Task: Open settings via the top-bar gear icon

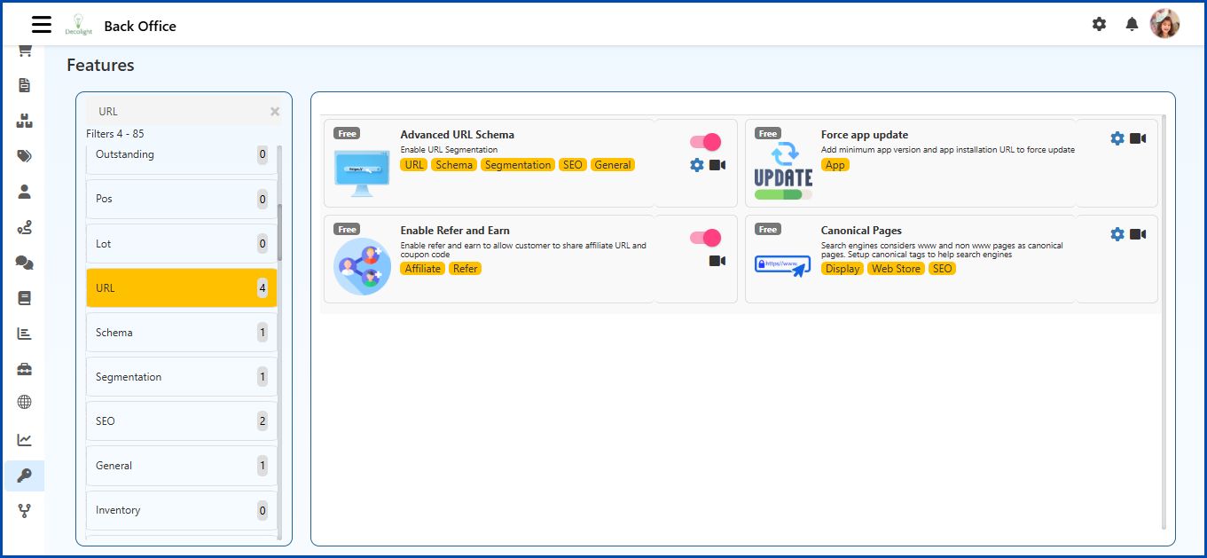Action: click(1099, 24)
